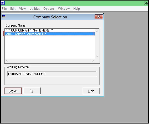The height and width of the screenshot is (124, 149).
Task: Open the Company Selection dialog system menu icon
Action: tap(4, 16)
